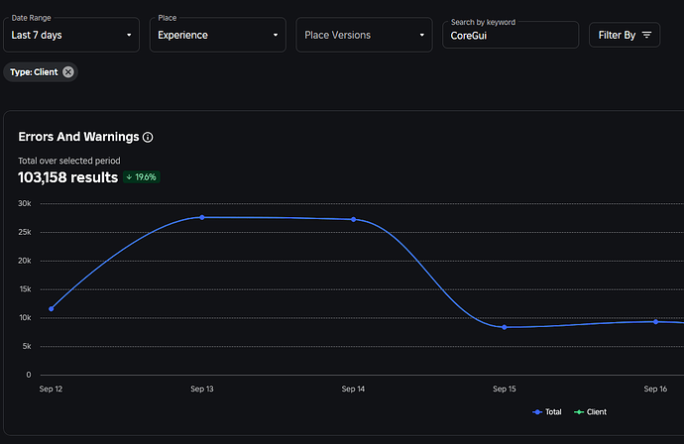Remove the Type: Client filter chip
The image size is (684, 444).
(x=68, y=71)
